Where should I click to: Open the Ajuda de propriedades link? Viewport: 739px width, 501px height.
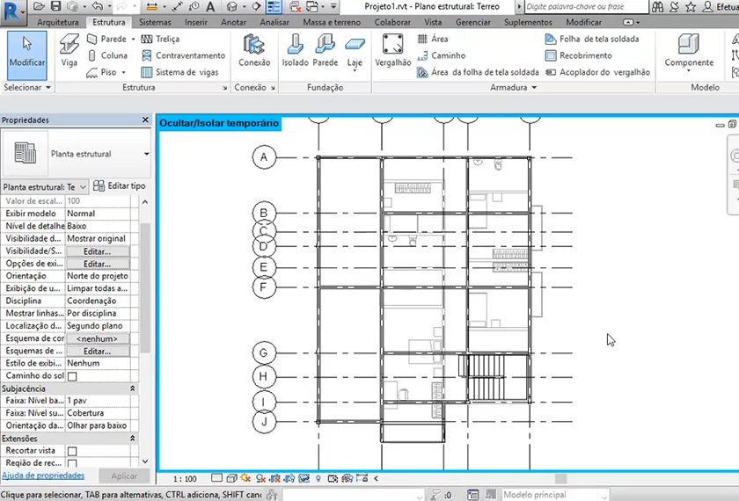click(43, 476)
